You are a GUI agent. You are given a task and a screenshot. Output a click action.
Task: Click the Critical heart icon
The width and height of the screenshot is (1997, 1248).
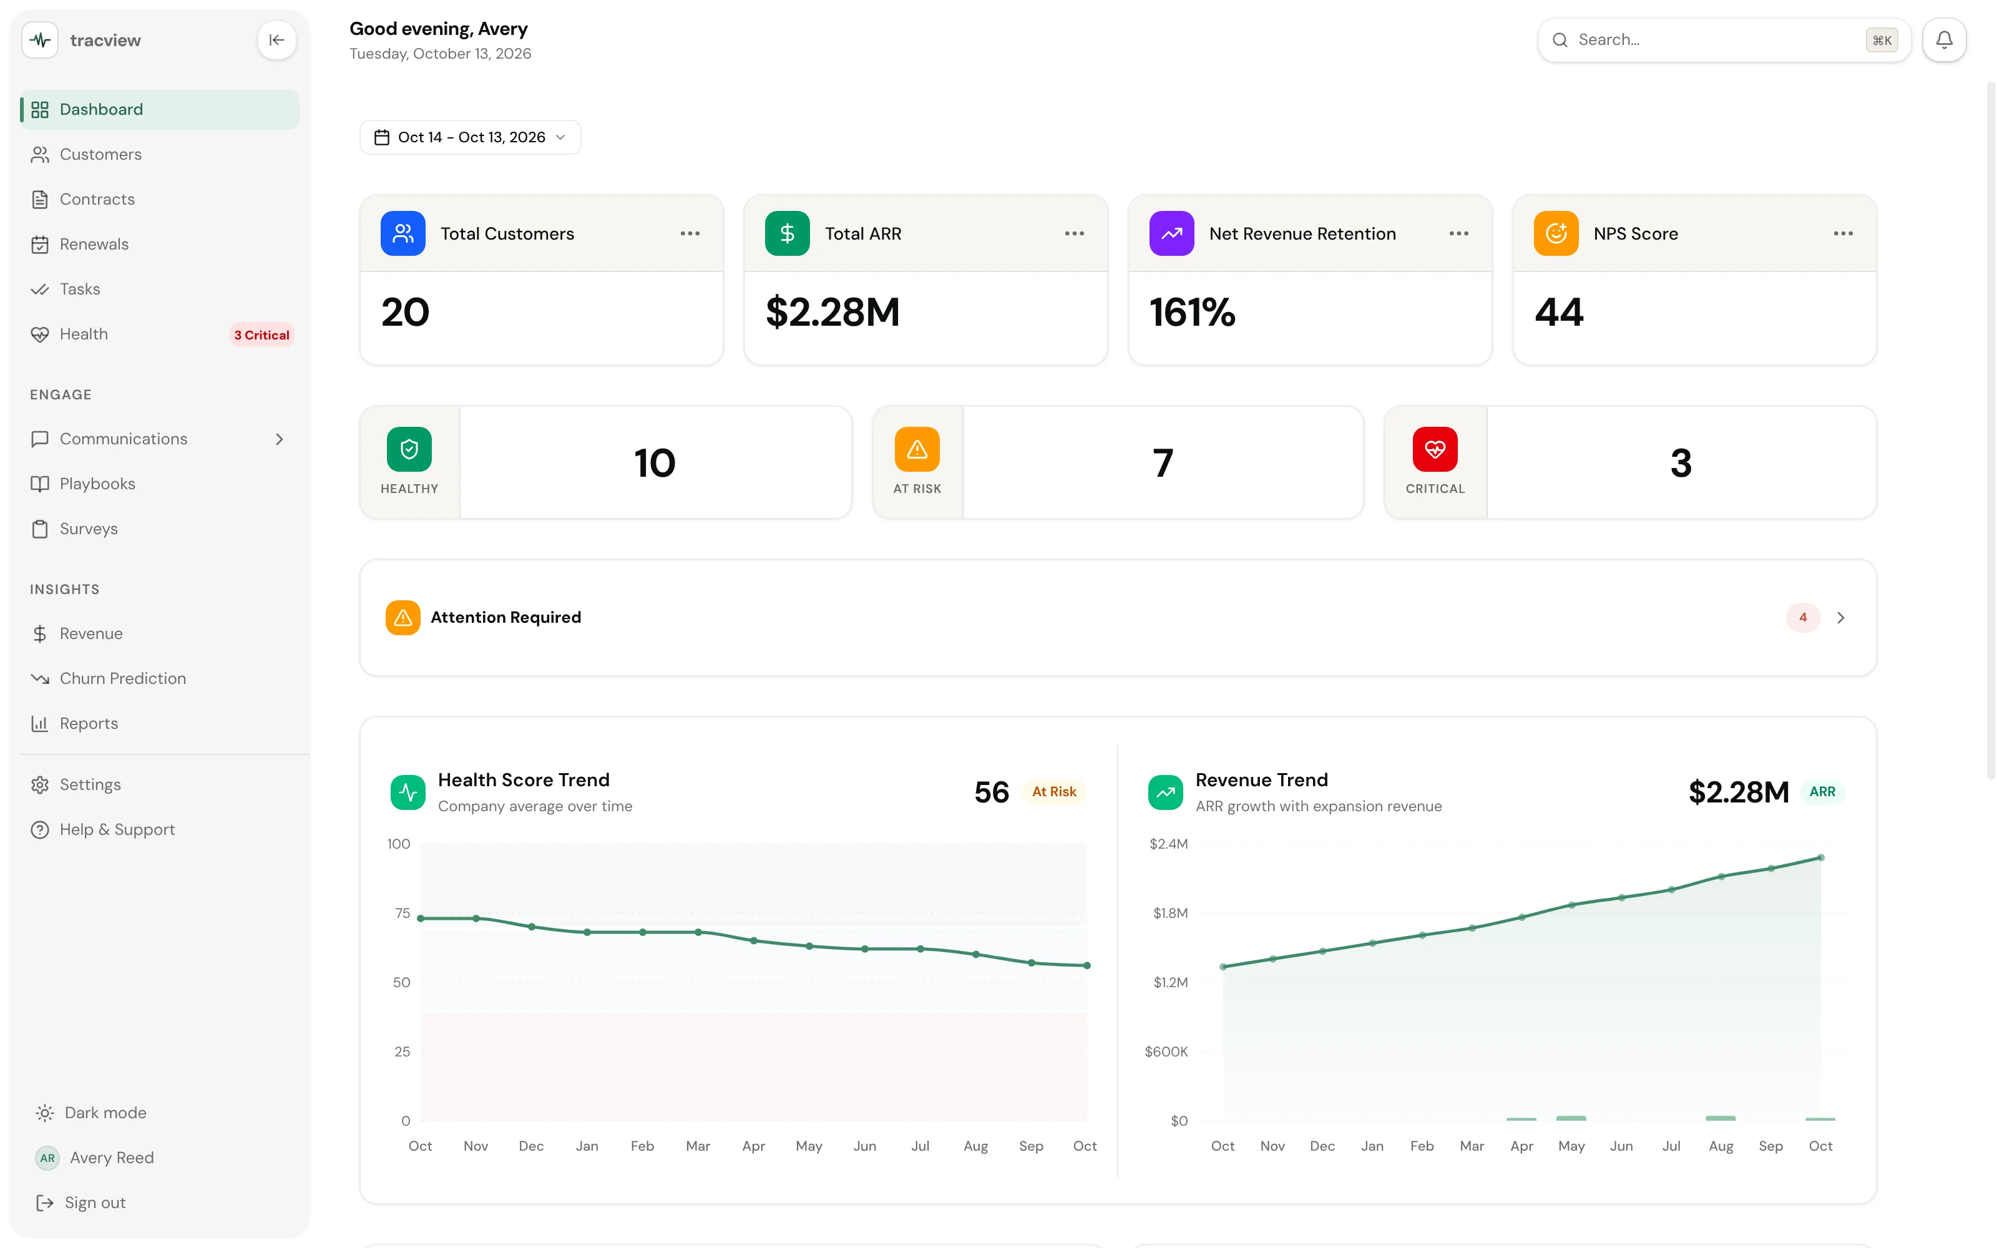click(1435, 449)
